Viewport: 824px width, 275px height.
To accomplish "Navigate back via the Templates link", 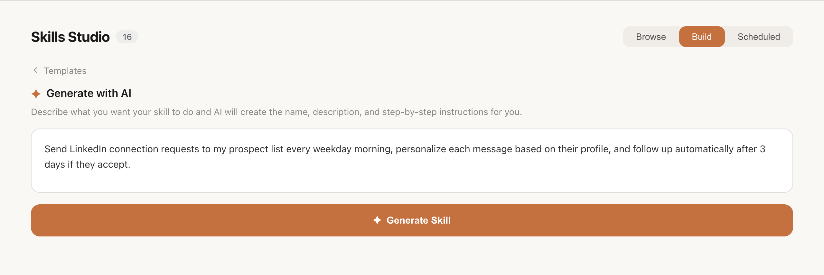I will click(65, 70).
